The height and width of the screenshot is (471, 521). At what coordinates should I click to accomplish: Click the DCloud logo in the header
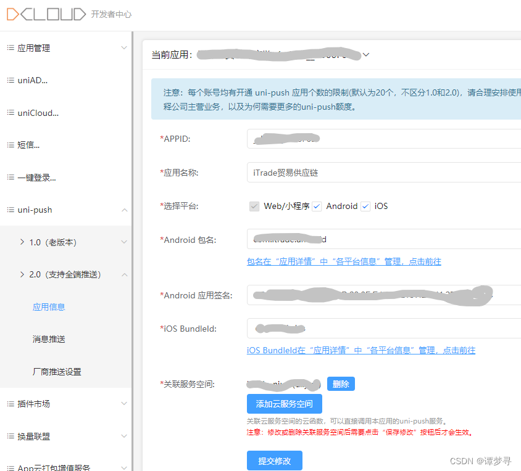tap(46, 14)
